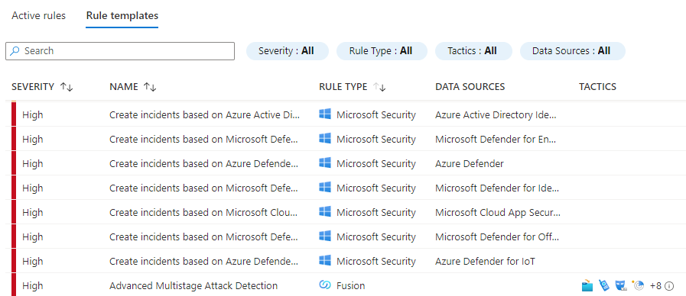Select the Advanced Multistage Attack Detection rule

tap(193, 286)
